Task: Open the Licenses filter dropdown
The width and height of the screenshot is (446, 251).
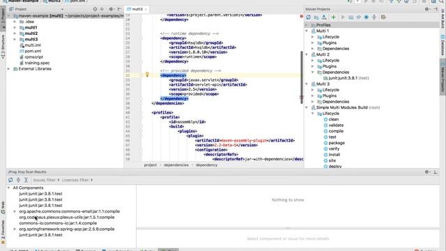Action: pos(77,180)
